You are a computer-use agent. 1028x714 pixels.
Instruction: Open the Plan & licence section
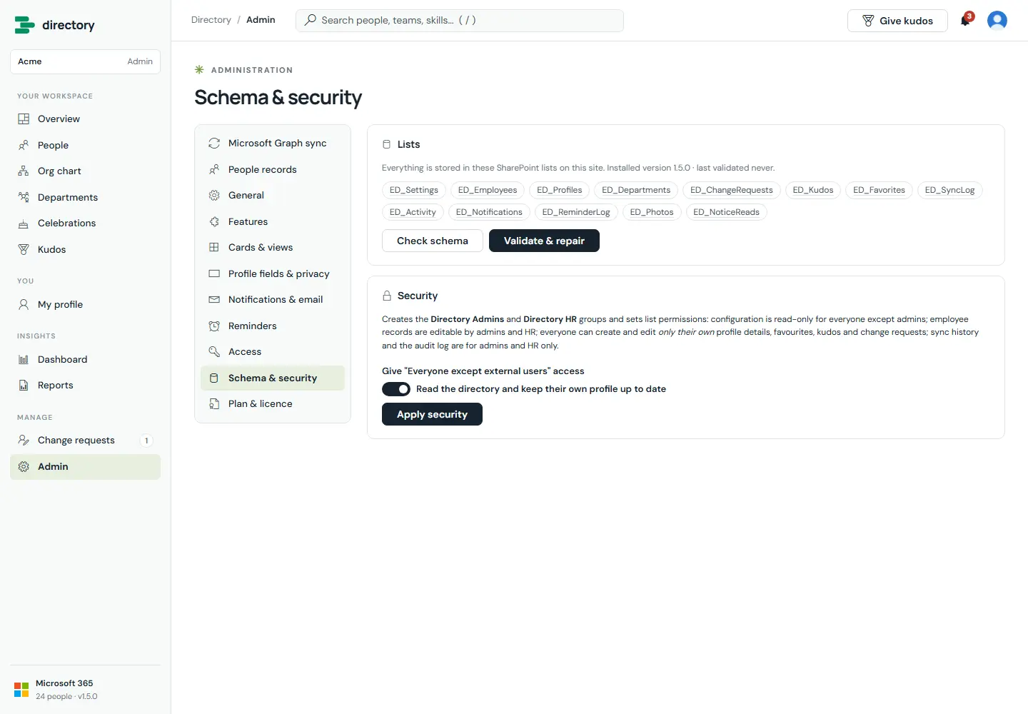273,404
